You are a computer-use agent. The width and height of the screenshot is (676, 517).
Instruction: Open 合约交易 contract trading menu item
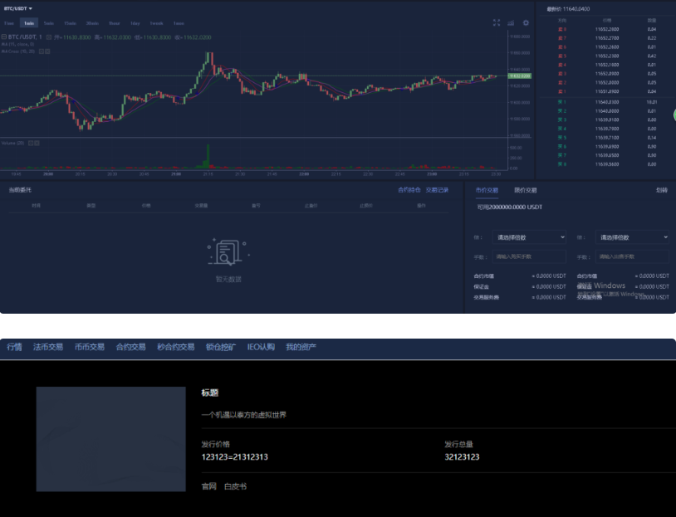130,347
